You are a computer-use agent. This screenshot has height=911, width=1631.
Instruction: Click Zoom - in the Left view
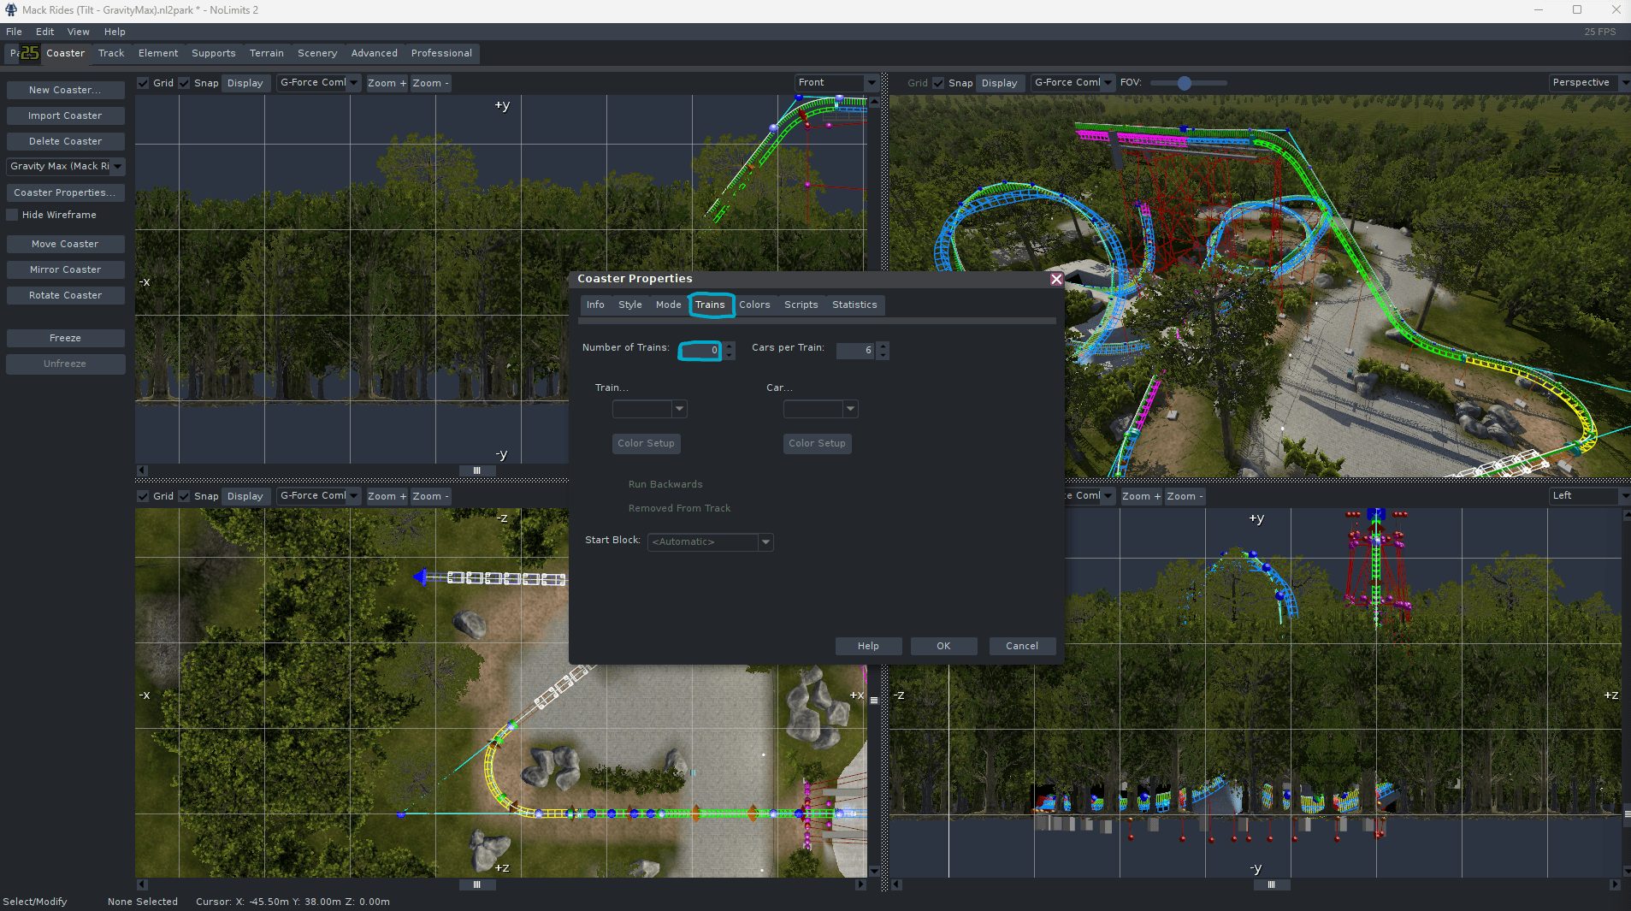point(1185,496)
